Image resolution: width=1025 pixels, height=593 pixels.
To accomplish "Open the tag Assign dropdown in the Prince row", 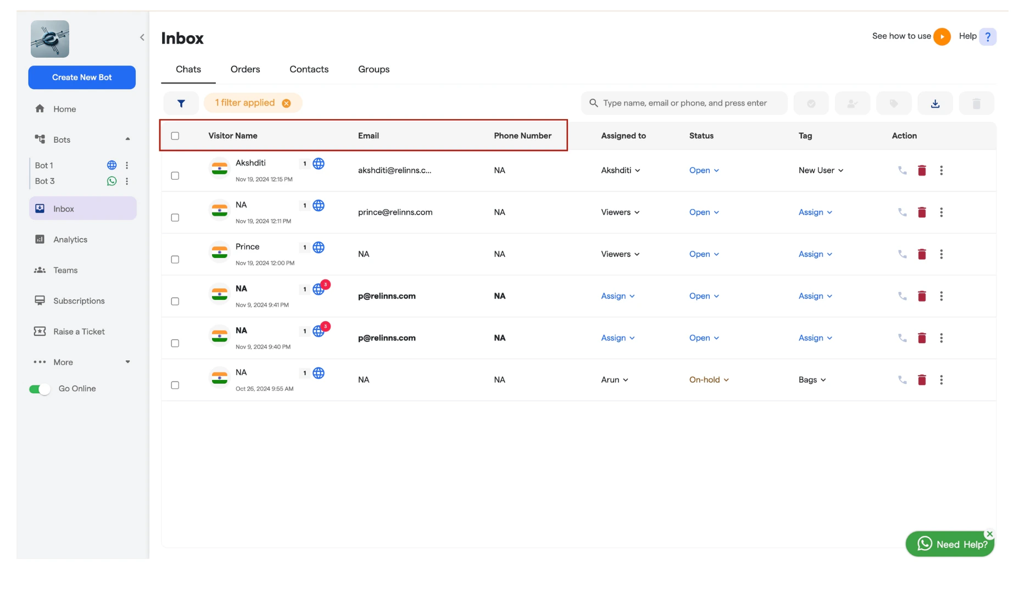I will pos(815,254).
